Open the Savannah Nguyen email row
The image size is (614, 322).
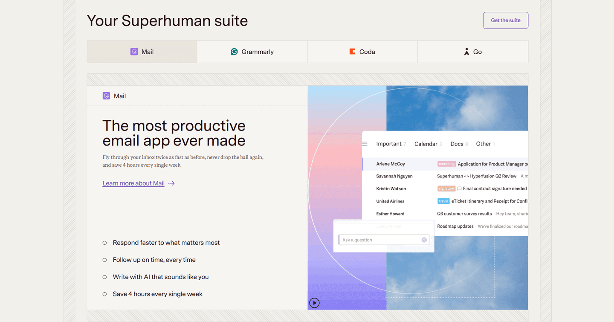pyautogui.click(x=445, y=176)
